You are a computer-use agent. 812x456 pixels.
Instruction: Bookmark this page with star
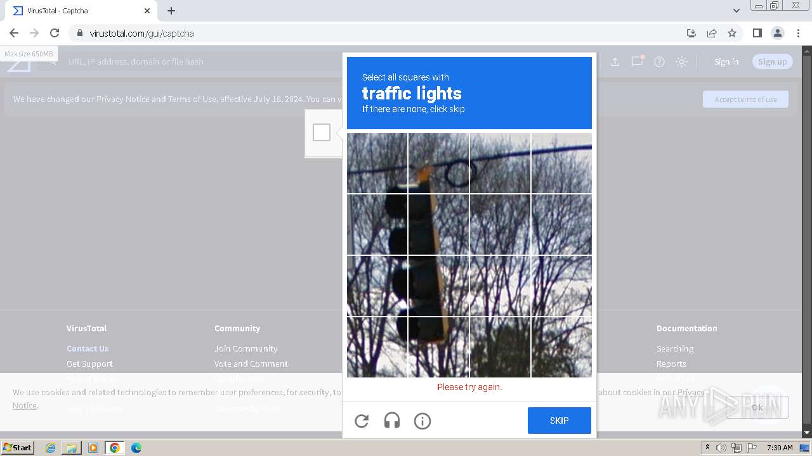tap(732, 33)
